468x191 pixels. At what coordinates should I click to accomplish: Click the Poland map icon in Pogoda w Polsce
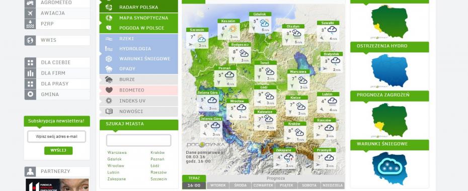click(109, 28)
